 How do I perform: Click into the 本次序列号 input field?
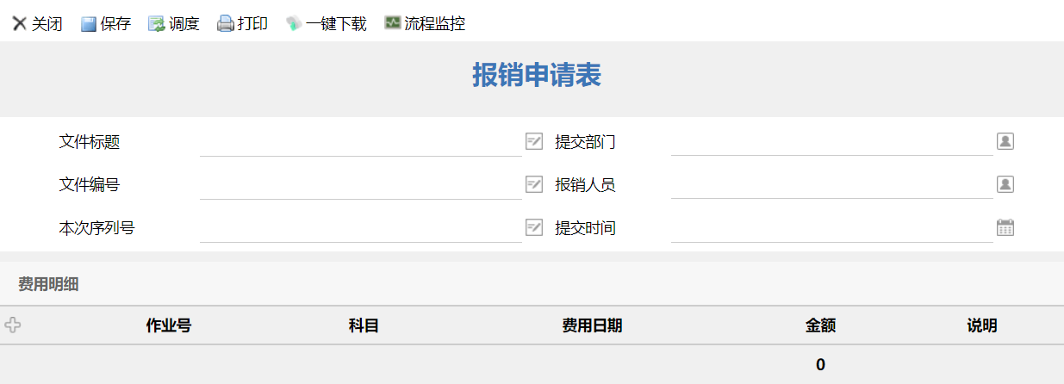(360, 228)
